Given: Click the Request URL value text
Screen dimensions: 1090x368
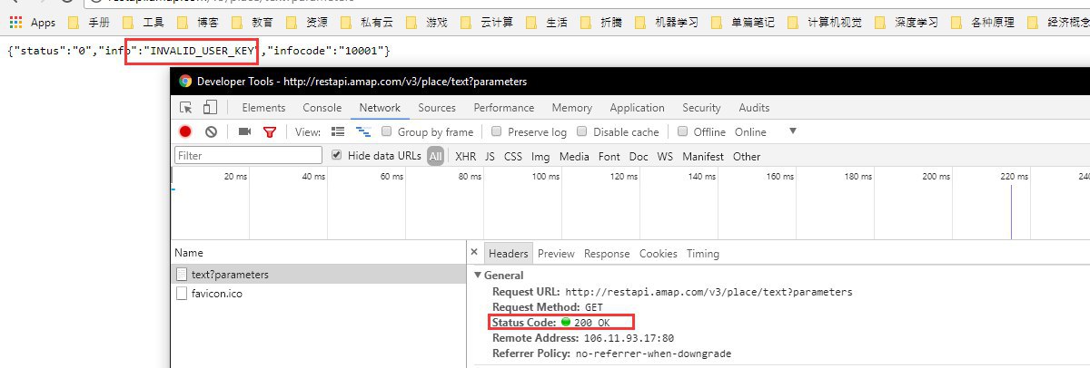Looking at the screenshot, I should coord(708,292).
